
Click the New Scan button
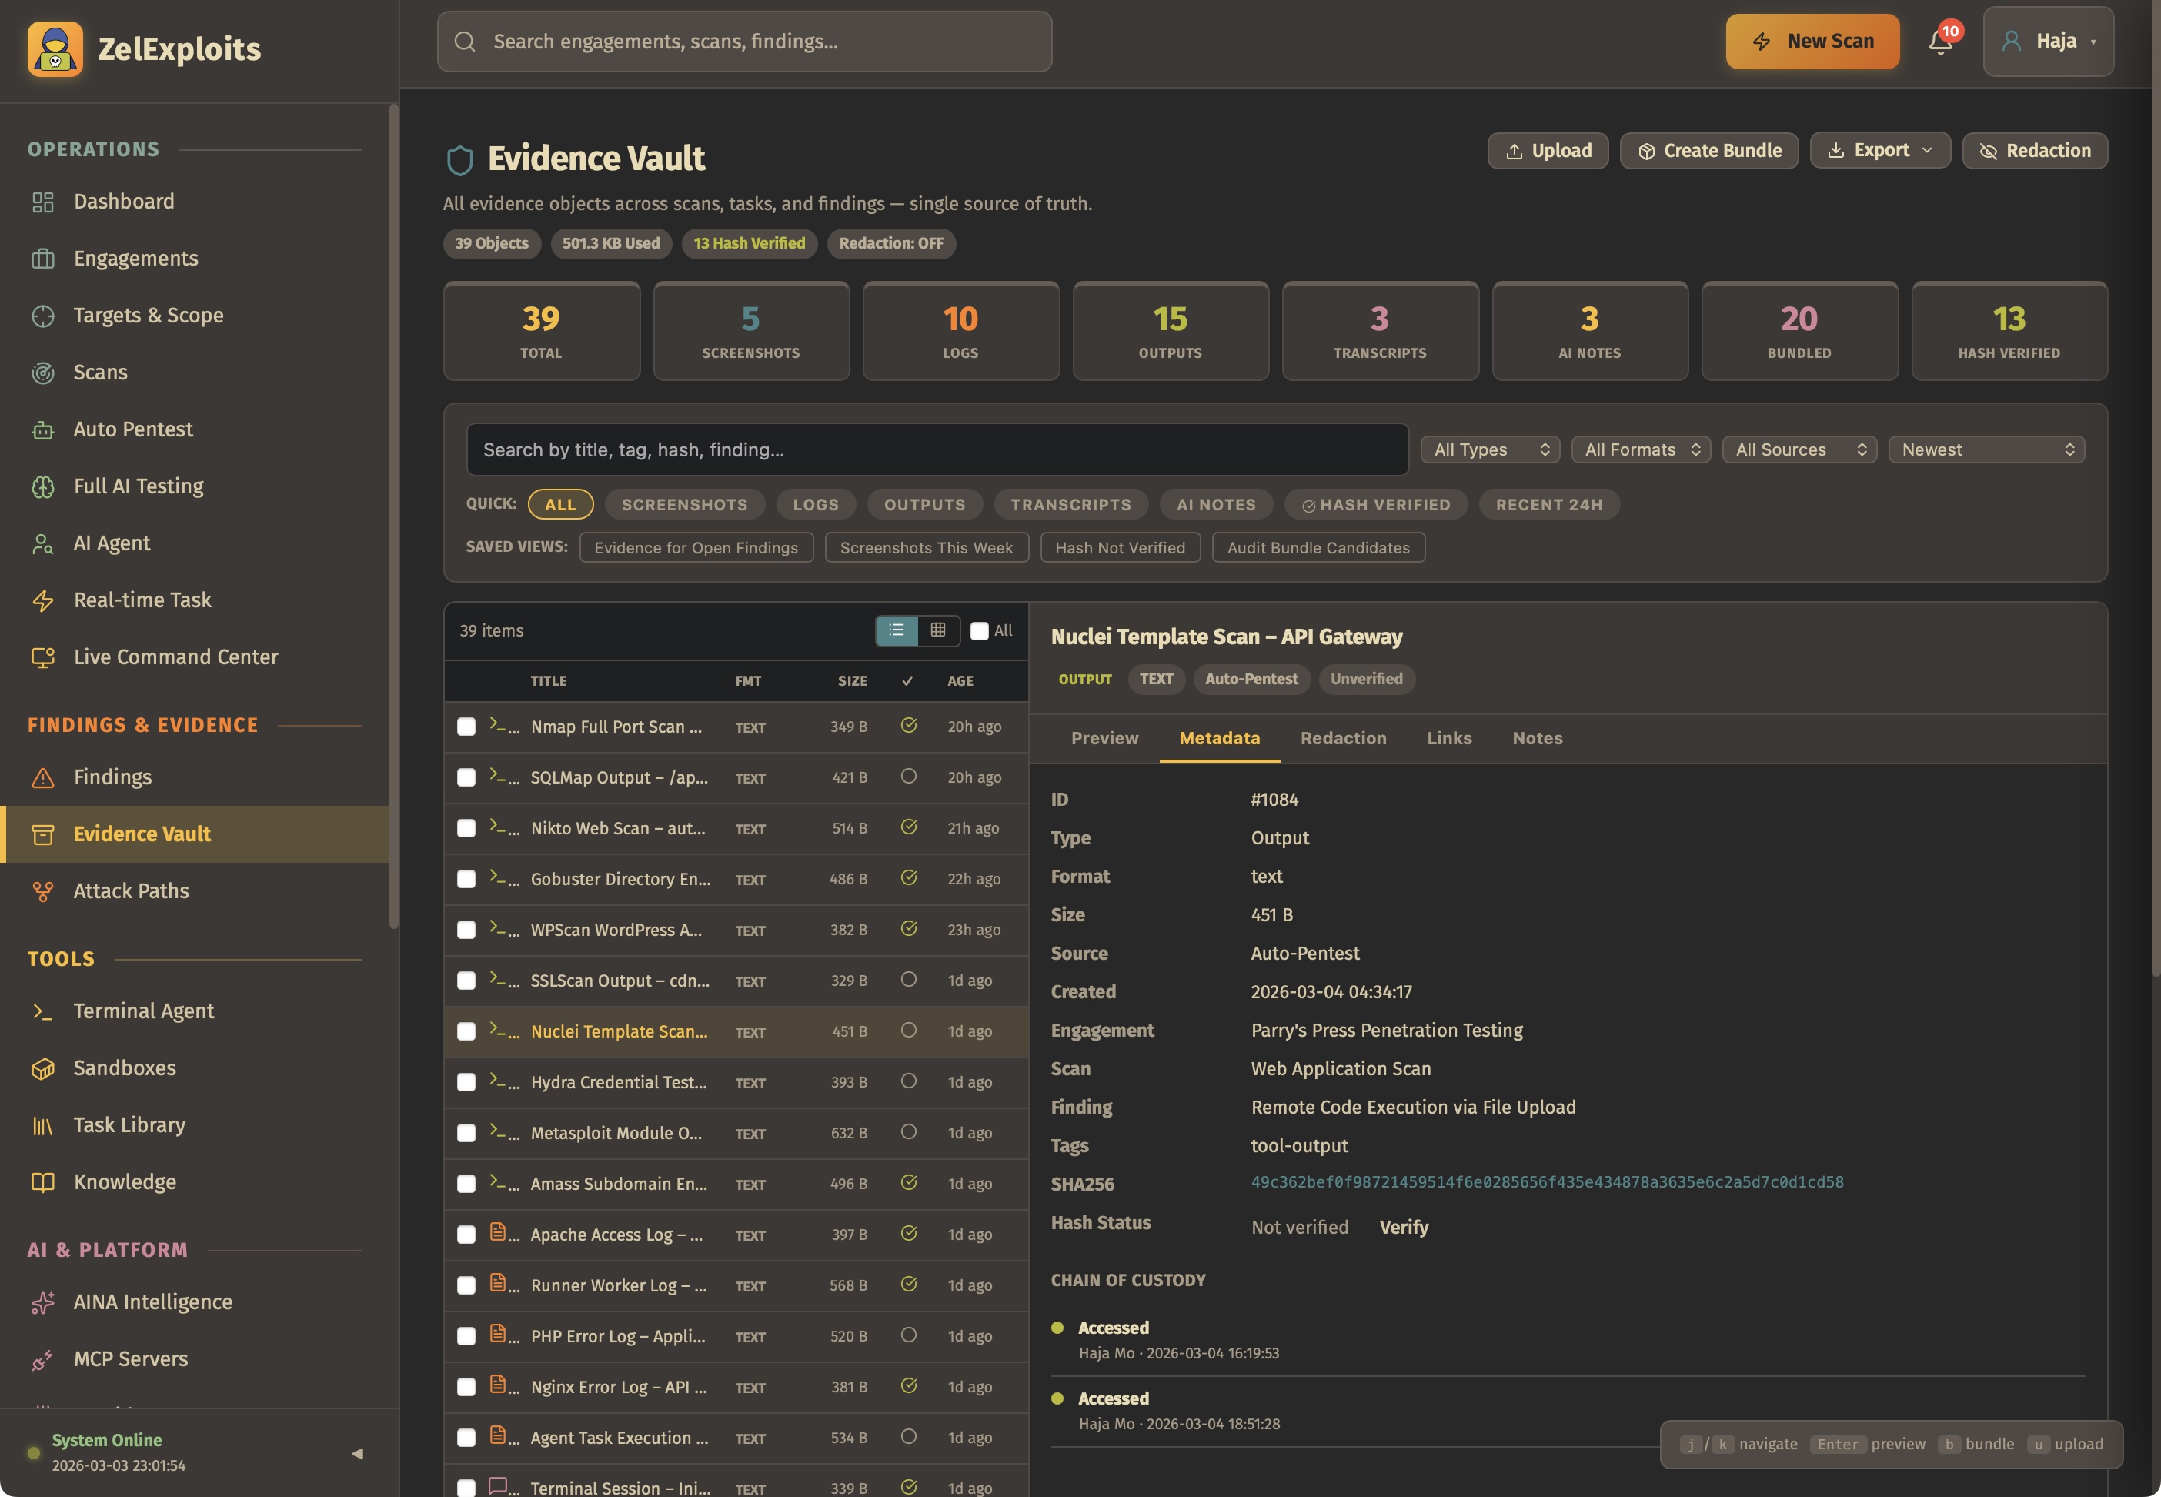coord(1811,42)
